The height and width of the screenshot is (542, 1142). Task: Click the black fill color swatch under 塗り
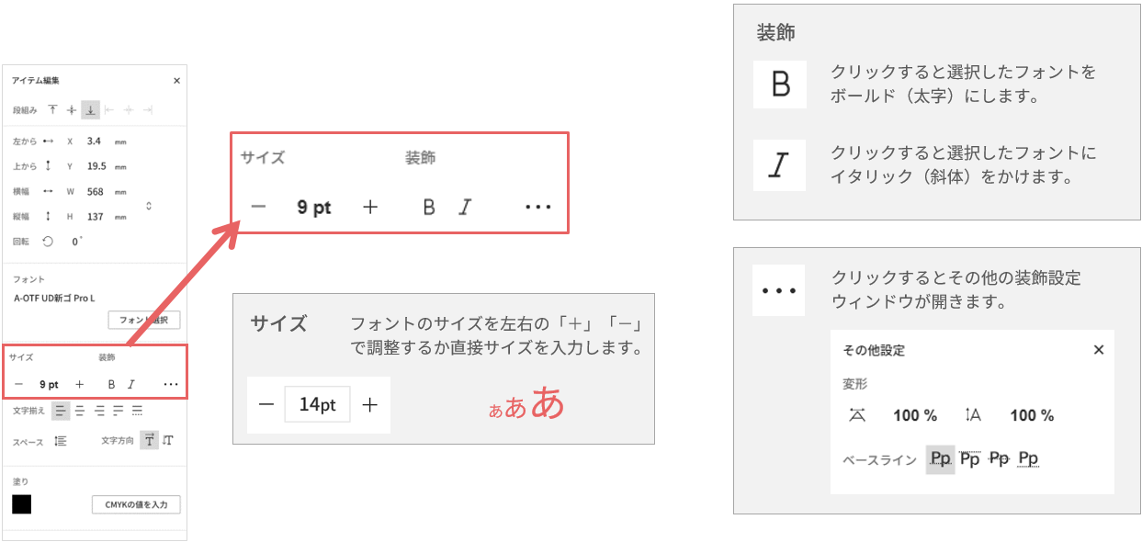pyautogui.click(x=22, y=504)
